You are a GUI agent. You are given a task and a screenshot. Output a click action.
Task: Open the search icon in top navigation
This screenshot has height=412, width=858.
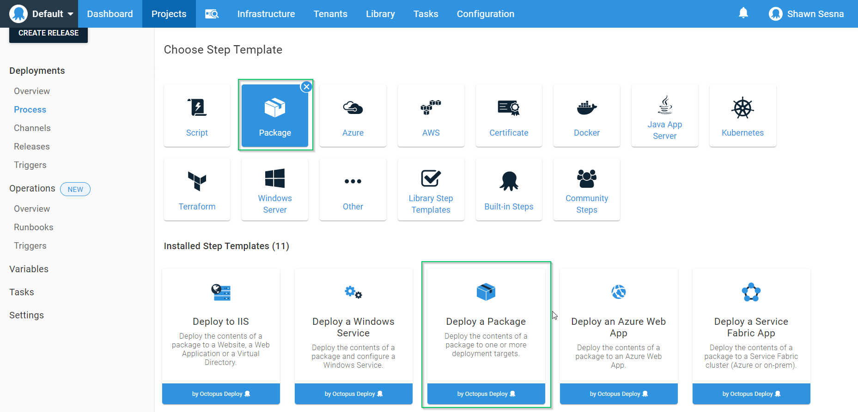[x=212, y=14]
